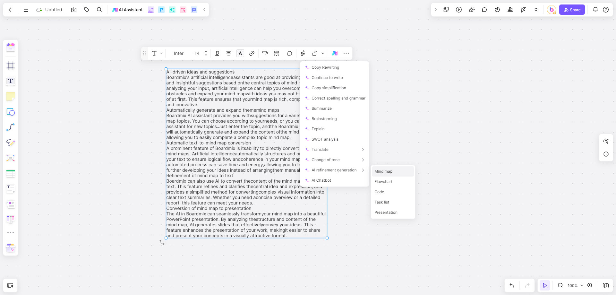Image resolution: width=616 pixels, height=295 pixels.
Task: Click AI icon in floating toolbar
Action: tap(335, 53)
